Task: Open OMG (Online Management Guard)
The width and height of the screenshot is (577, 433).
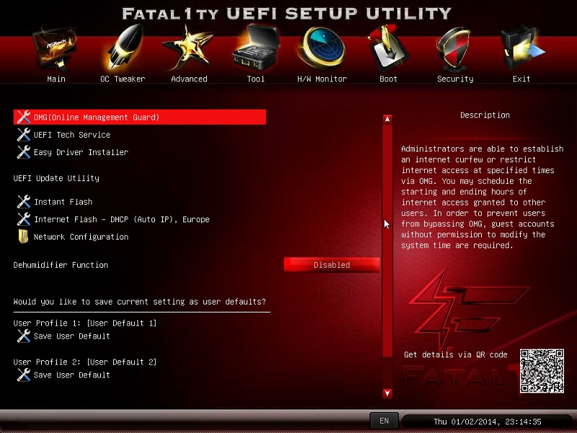Action: (x=96, y=117)
